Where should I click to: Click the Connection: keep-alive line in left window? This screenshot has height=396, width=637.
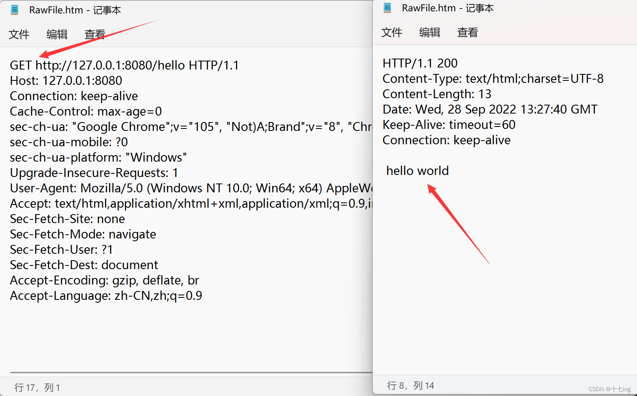(74, 96)
